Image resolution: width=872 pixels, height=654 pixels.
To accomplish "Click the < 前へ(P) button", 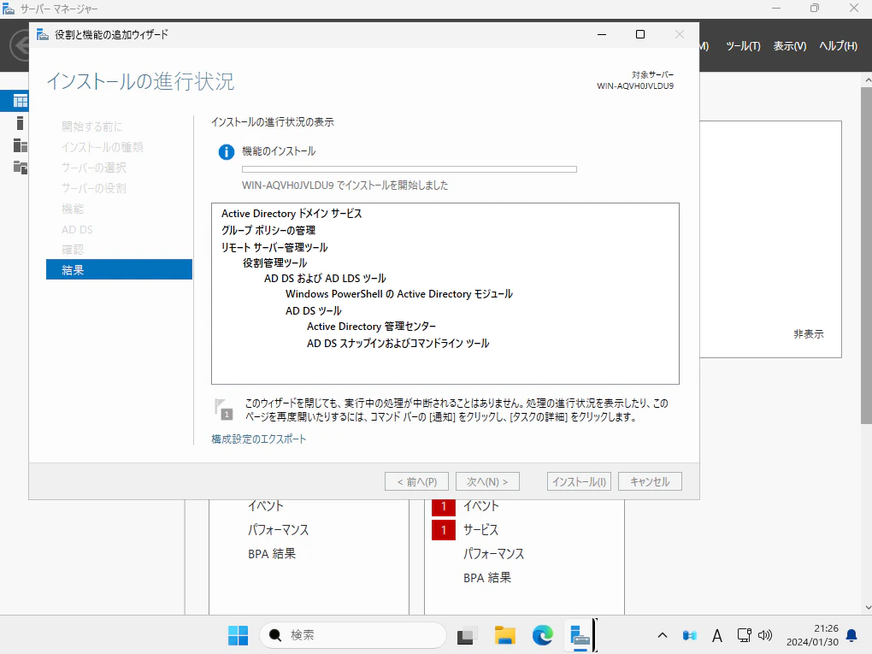I will click(417, 481).
